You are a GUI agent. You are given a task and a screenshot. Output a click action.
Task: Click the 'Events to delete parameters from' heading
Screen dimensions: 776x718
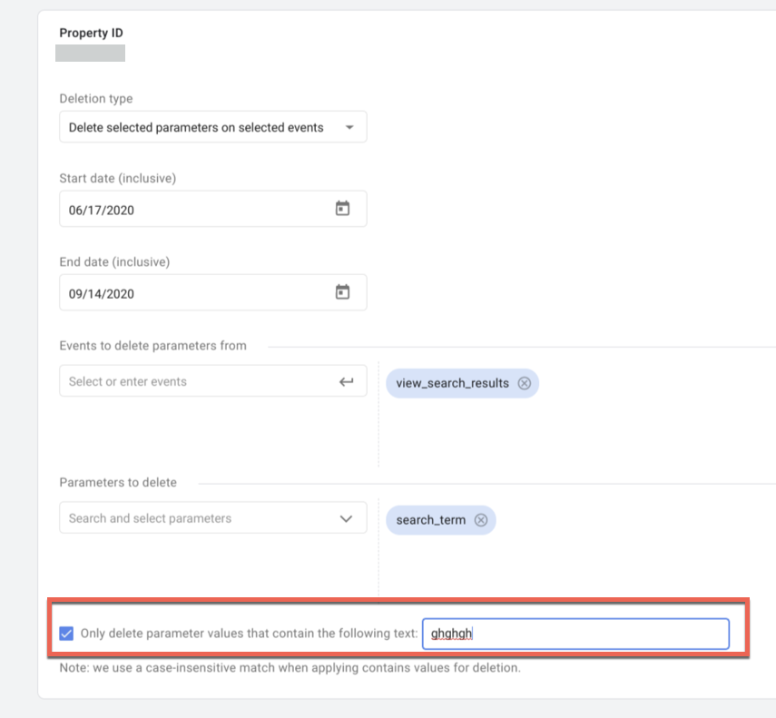[x=152, y=345]
